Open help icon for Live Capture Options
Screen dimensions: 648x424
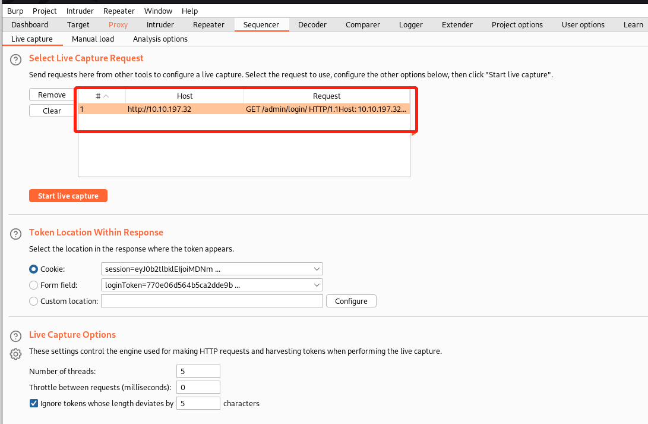(x=15, y=335)
